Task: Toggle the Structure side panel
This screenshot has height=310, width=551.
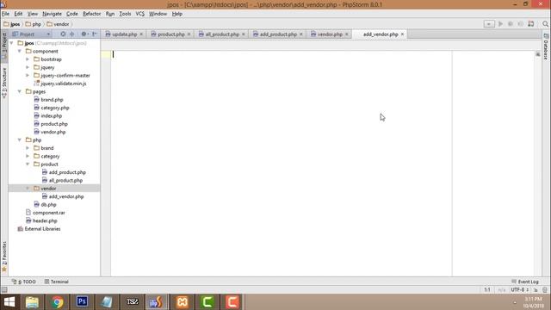Action: [x=4, y=83]
